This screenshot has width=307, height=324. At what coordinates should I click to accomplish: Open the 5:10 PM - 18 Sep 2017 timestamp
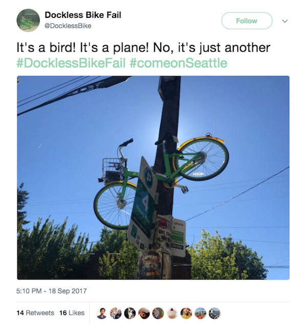point(52,291)
